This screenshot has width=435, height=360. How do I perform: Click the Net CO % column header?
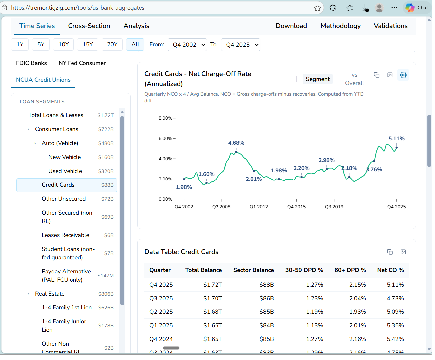point(390,270)
